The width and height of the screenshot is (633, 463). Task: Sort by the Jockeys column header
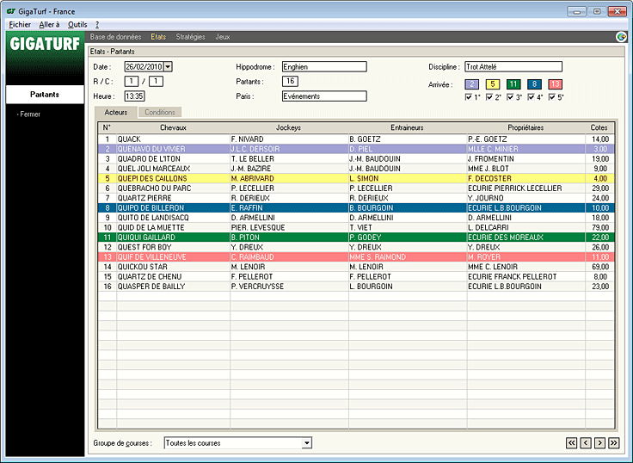click(289, 127)
